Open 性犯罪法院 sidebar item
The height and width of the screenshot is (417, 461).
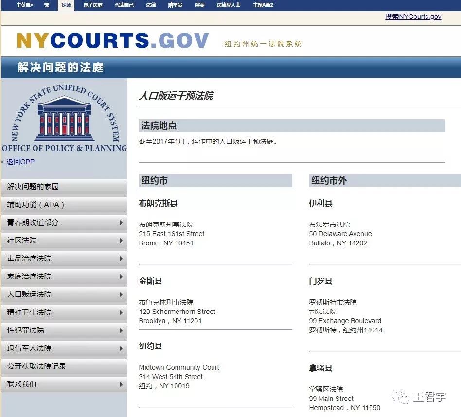pos(64,330)
